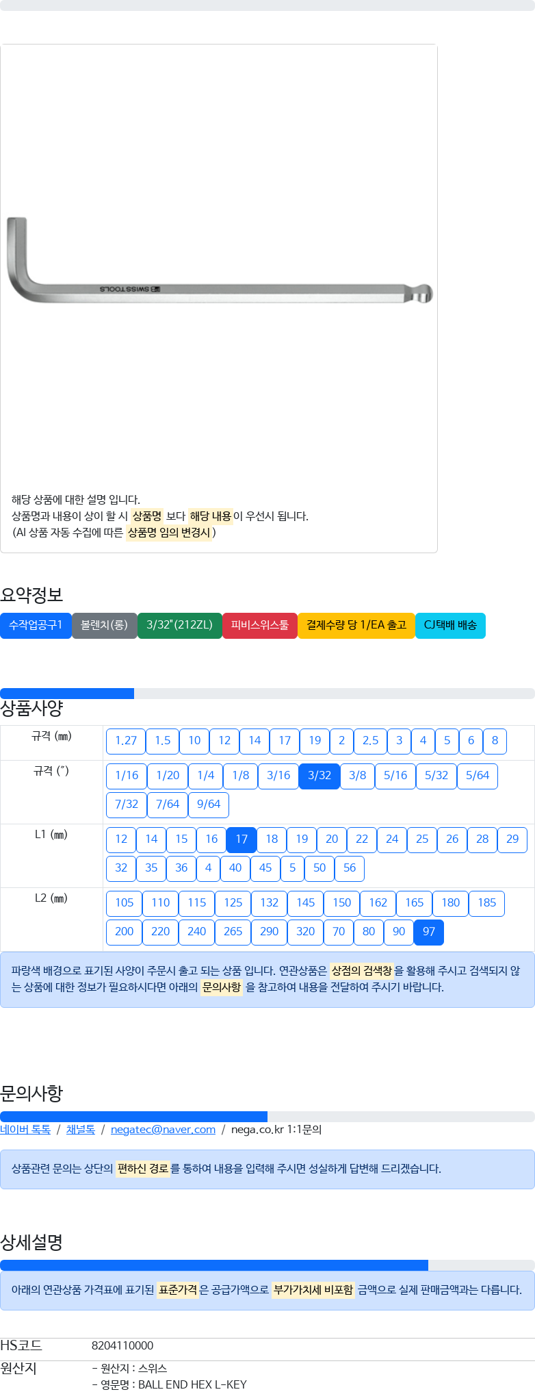Click the negatec@naver.com email link
This screenshot has width=535, height=1394.
(x=163, y=1130)
